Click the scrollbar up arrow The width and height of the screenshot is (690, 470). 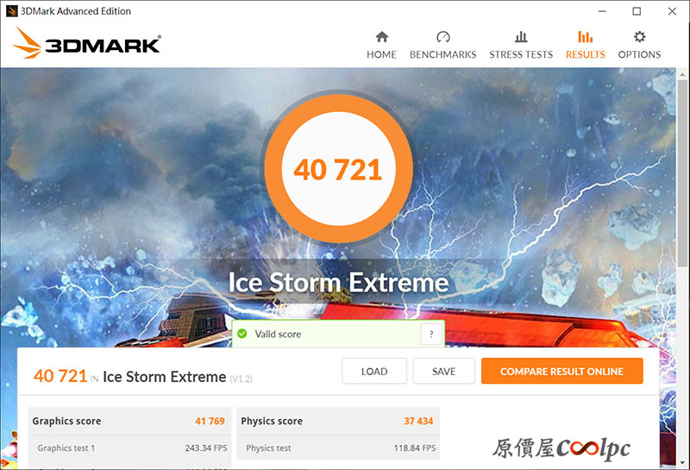[682, 74]
